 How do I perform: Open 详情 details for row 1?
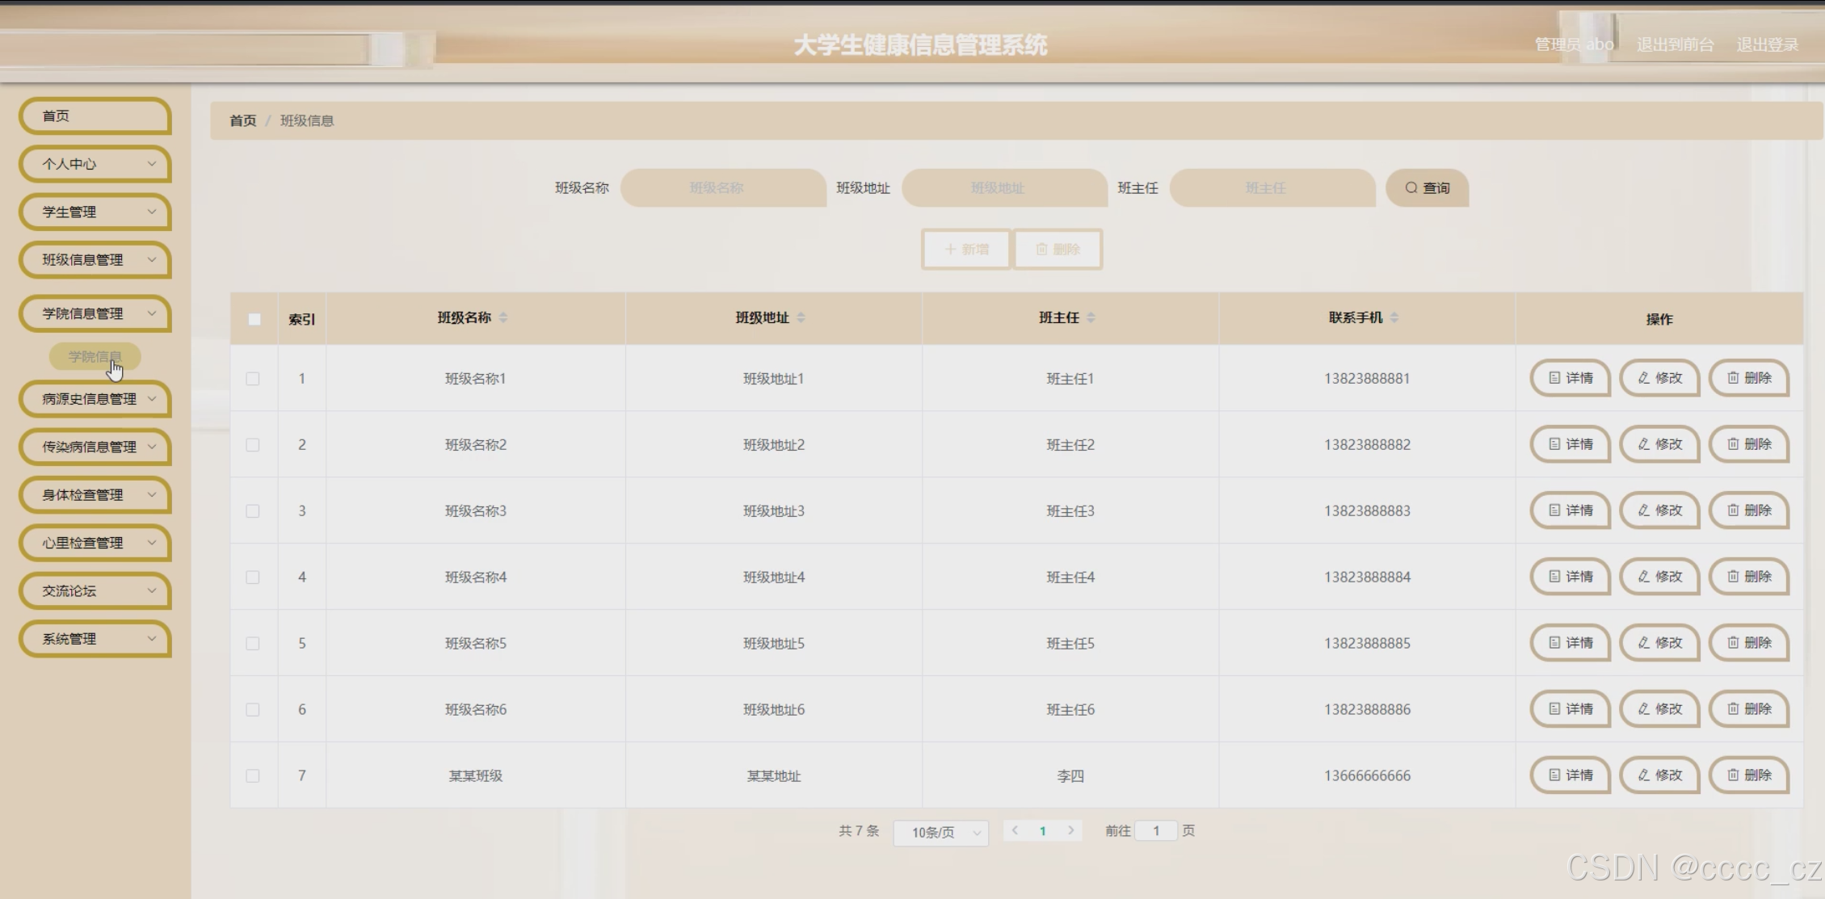tap(1570, 378)
